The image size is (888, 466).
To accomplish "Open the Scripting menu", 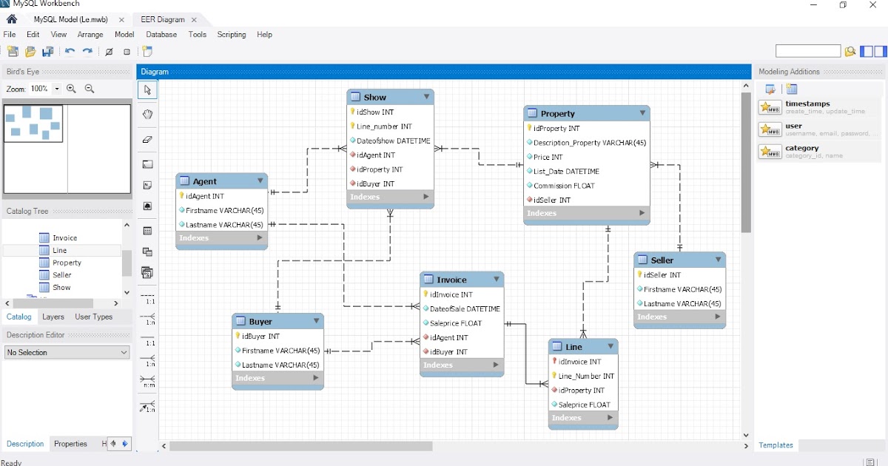I will point(232,35).
